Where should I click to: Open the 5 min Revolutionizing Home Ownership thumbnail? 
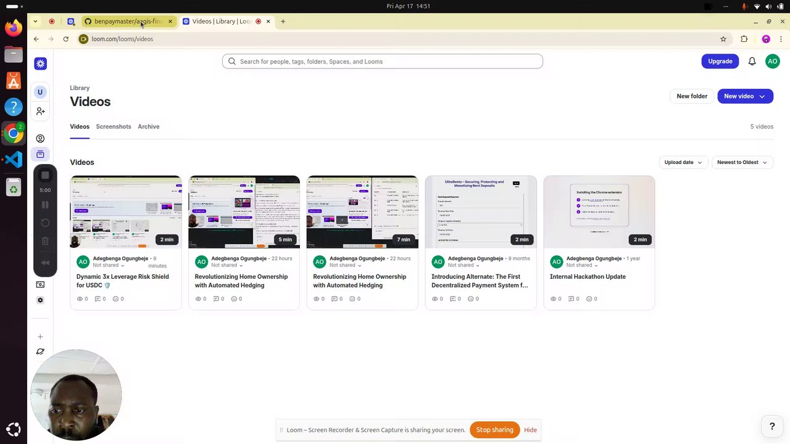click(244, 212)
